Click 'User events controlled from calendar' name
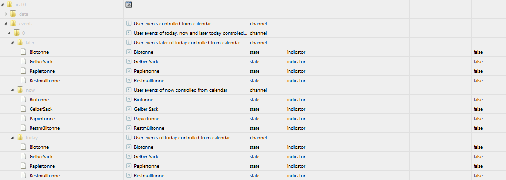The height and width of the screenshot is (180, 506). point(173,23)
